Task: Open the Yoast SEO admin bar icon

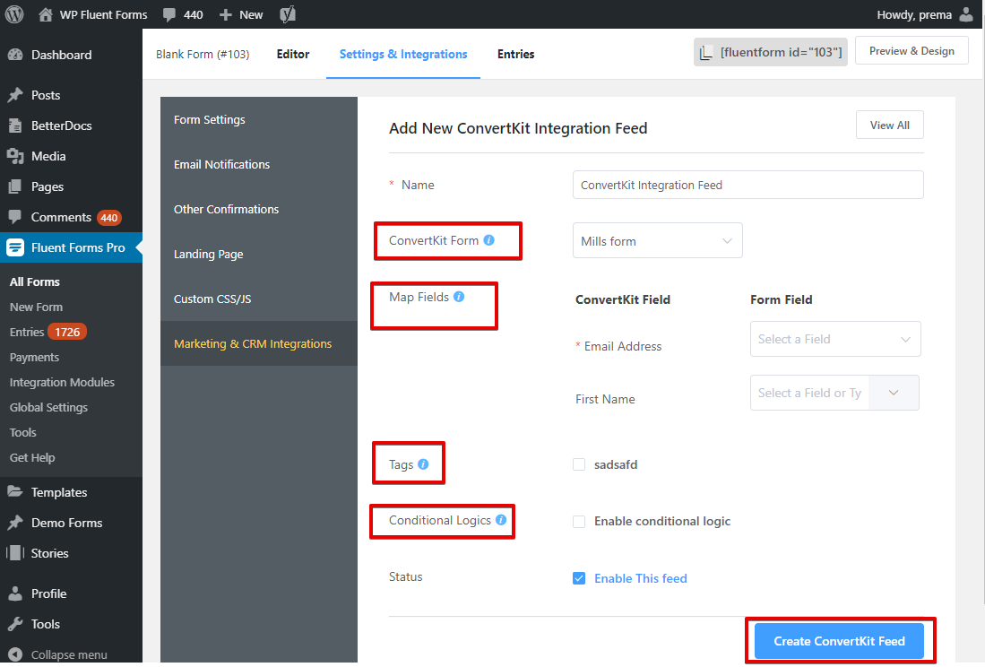Action: [287, 13]
